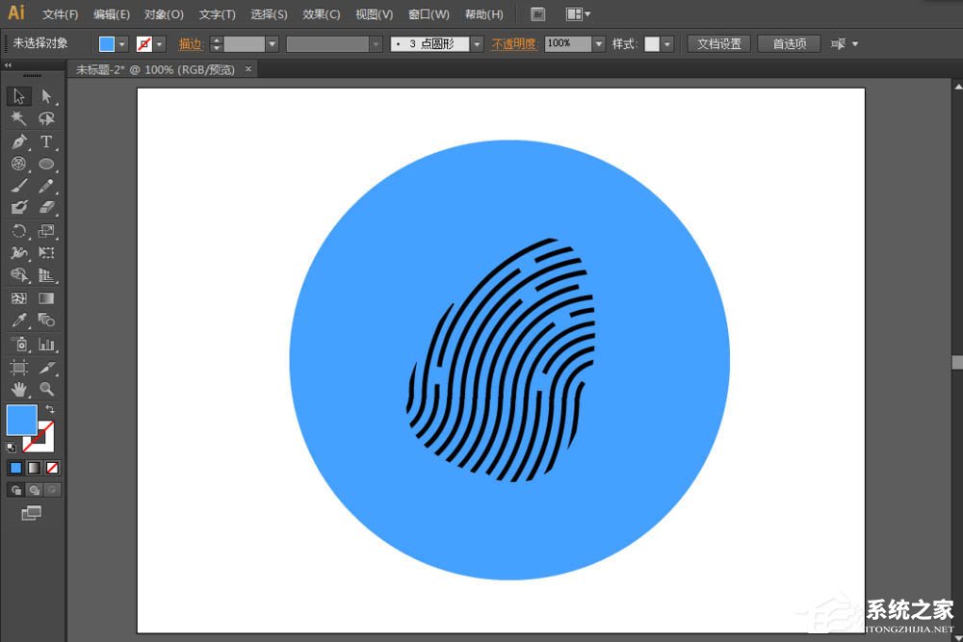The height and width of the screenshot is (642, 963).
Task: Activate the Gradient tool
Action: click(46, 297)
